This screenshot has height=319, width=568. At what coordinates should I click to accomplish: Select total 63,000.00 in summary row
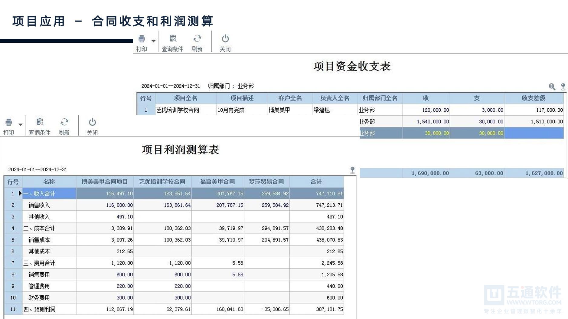pos(477,173)
